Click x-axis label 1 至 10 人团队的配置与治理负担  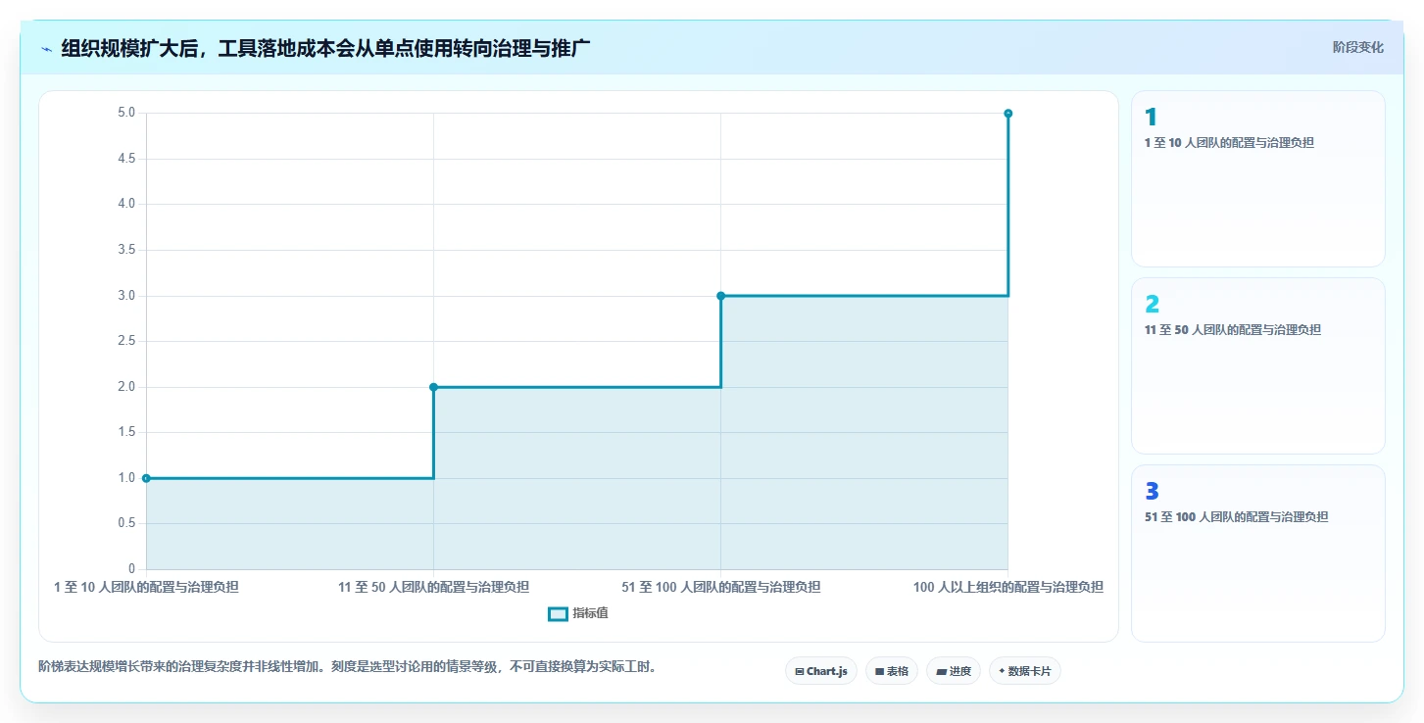click(x=146, y=587)
